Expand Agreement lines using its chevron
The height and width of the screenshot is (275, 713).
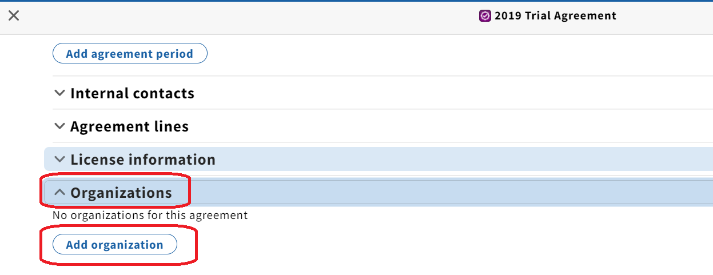click(59, 126)
